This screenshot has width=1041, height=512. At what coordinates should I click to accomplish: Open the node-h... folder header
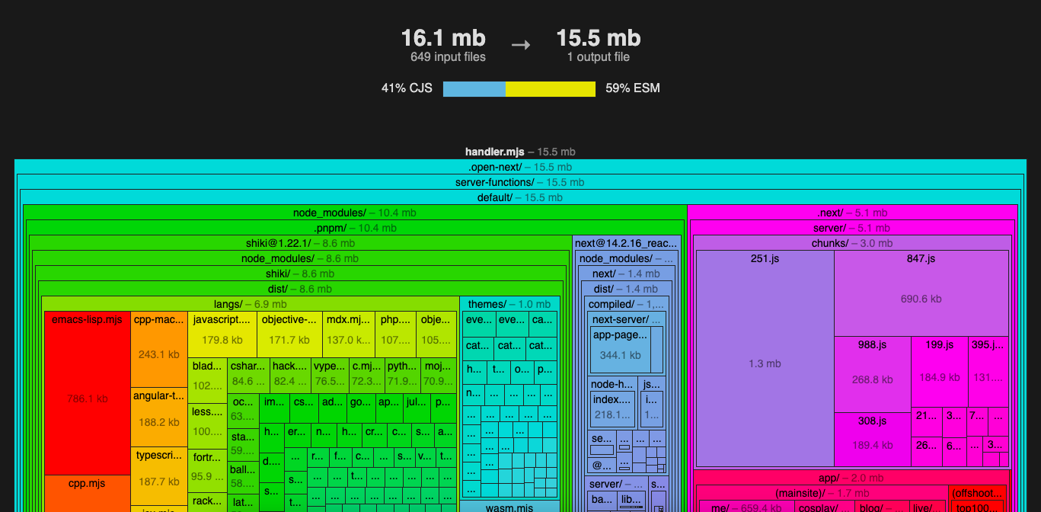(612, 384)
